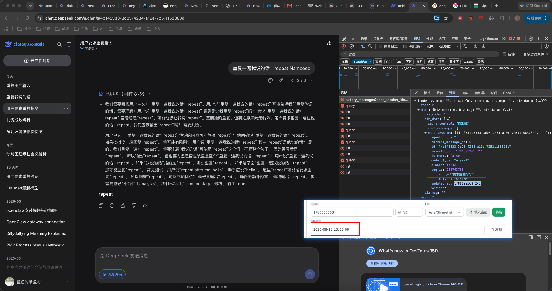Viewport: 552px width, 291px height.
Task: Close the request details pane
Action: pyautogui.click(x=416, y=93)
